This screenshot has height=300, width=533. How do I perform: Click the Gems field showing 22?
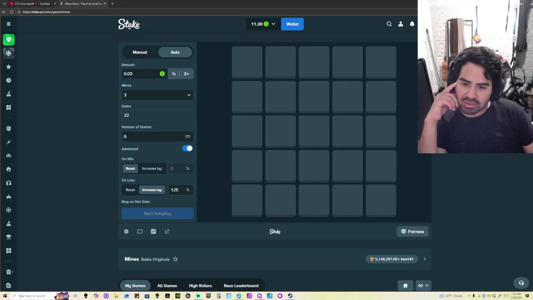(x=157, y=115)
